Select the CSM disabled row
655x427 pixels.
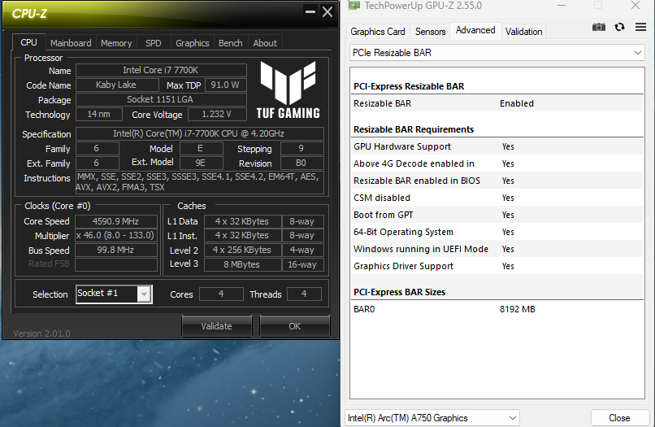[x=497, y=198]
